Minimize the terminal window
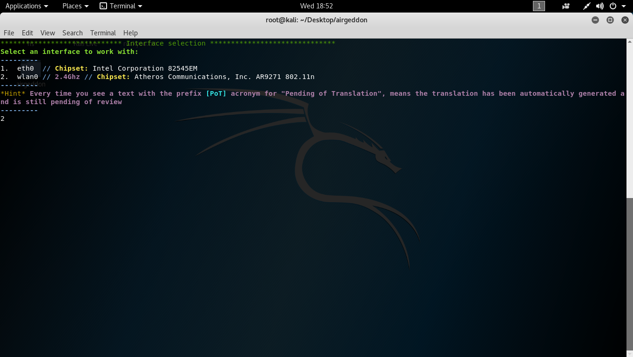 (595, 20)
